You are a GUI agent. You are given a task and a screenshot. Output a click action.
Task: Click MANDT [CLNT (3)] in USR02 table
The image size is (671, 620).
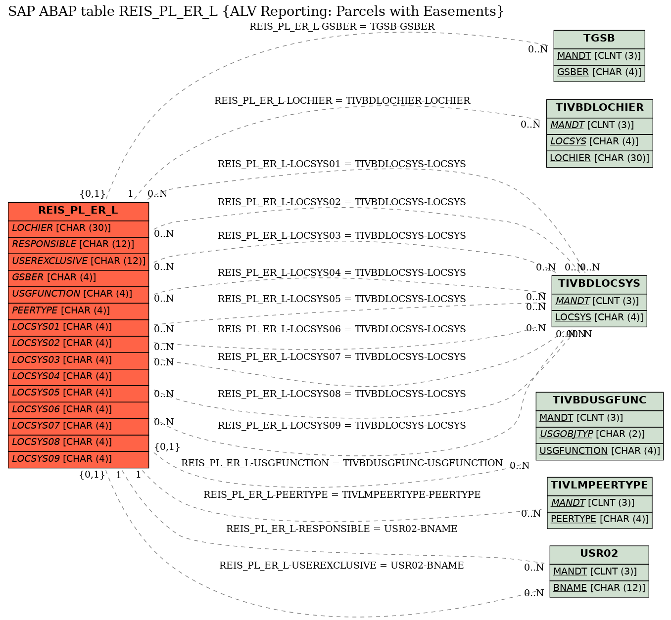599,572
